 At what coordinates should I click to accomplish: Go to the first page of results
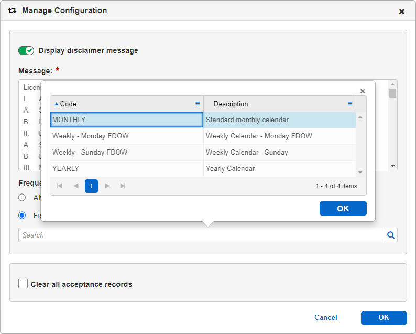click(60, 186)
